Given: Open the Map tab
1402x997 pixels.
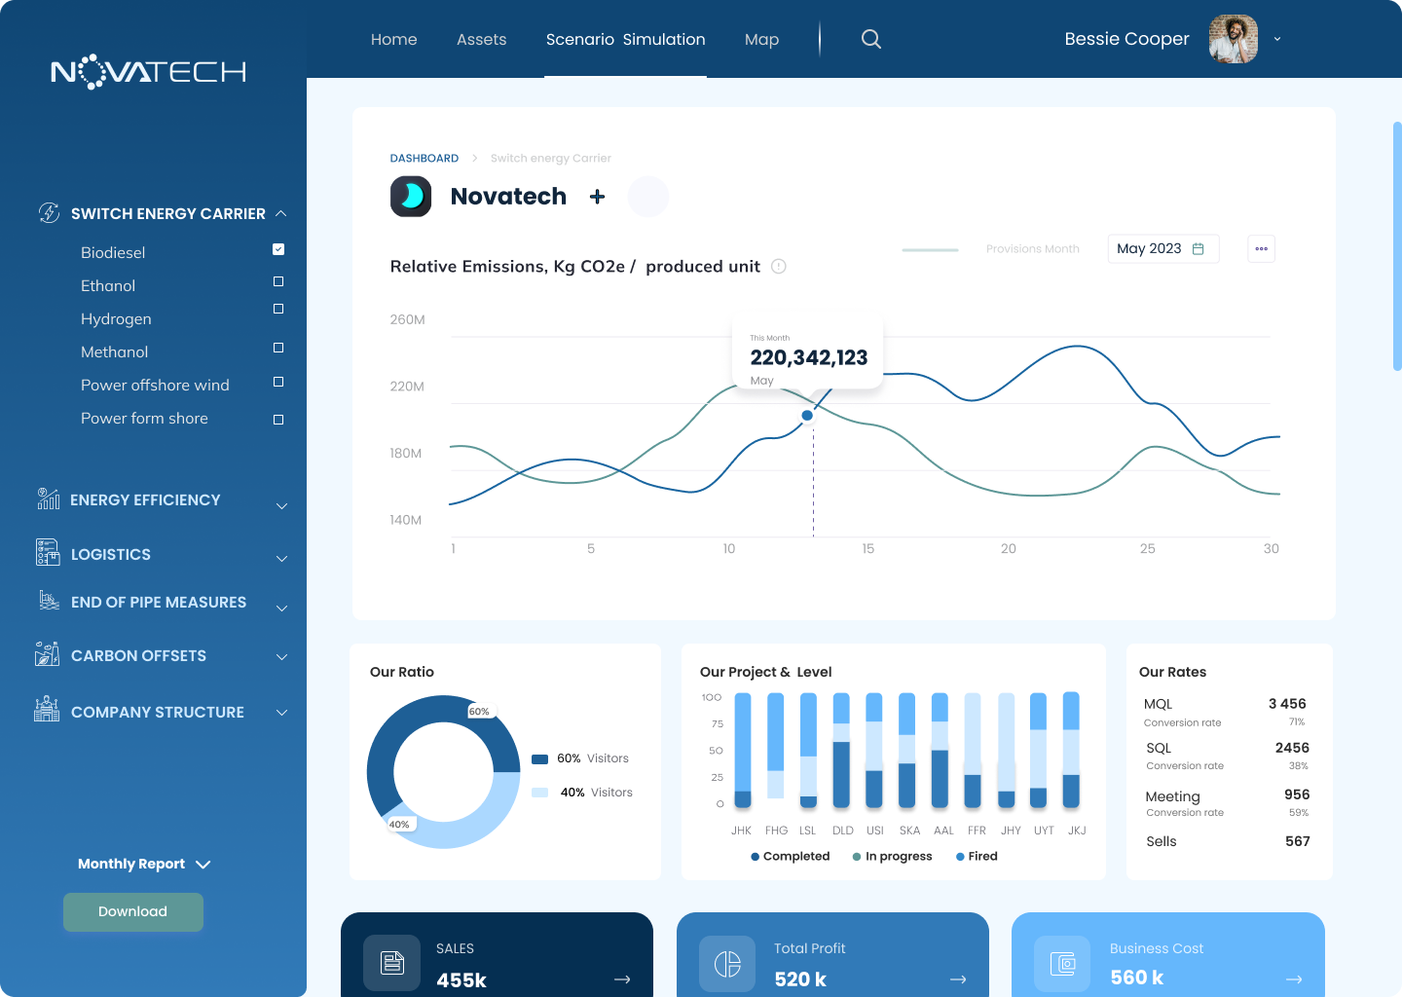Looking at the screenshot, I should pyautogui.click(x=761, y=40).
